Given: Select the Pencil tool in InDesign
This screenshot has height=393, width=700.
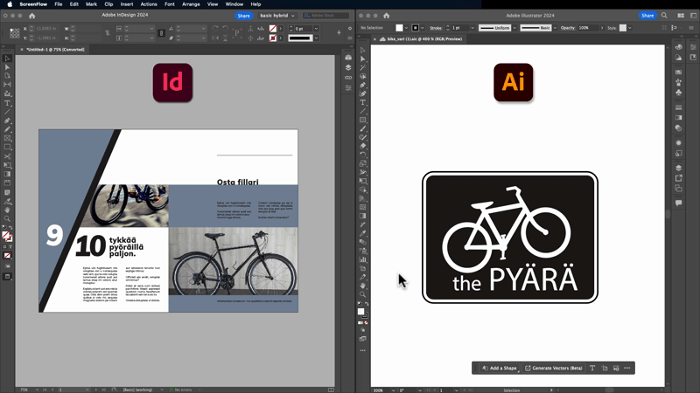Looking at the screenshot, I should pyautogui.click(x=7, y=129).
